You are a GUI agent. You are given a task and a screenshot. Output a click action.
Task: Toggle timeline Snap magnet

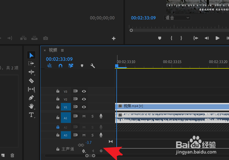click(x=60, y=66)
